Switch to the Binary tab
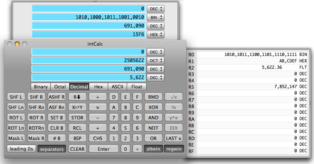The image size is (314, 164). pos(41,87)
